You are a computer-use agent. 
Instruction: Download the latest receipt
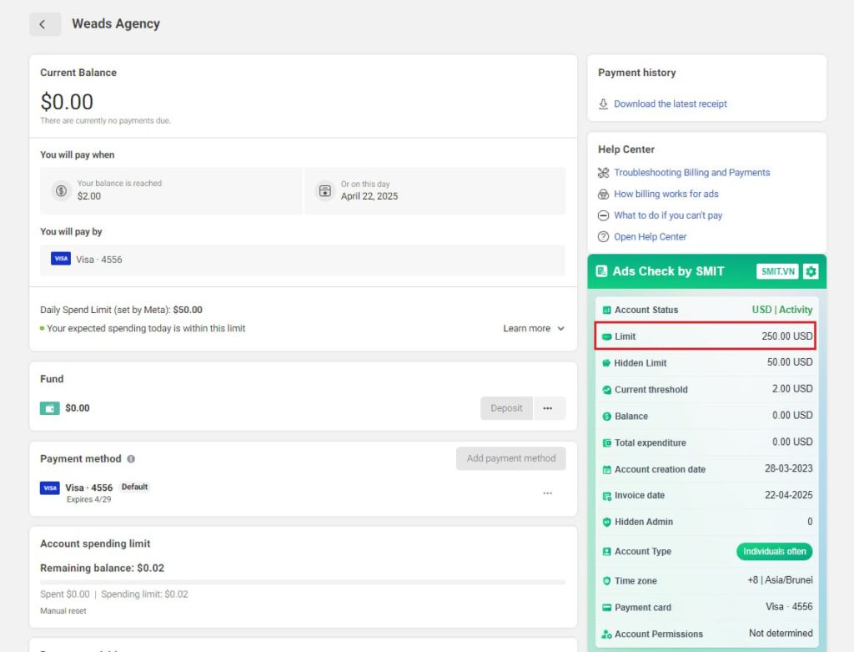click(671, 104)
